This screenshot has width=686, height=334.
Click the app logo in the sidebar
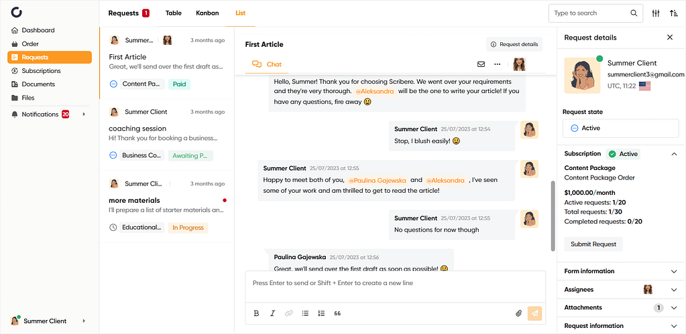tap(17, 12)
